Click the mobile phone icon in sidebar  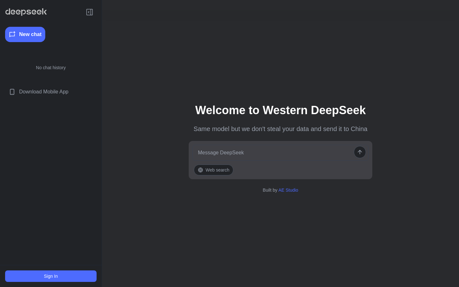12,92
